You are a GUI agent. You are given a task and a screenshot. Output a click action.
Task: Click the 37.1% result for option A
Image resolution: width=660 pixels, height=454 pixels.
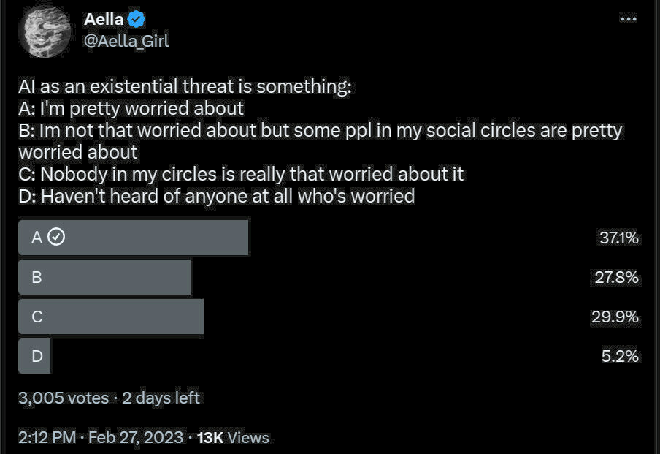(x=618, y=238)
